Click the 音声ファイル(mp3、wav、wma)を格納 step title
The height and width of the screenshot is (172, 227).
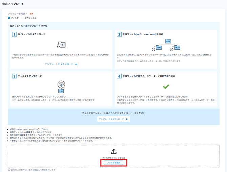point(143,34)
